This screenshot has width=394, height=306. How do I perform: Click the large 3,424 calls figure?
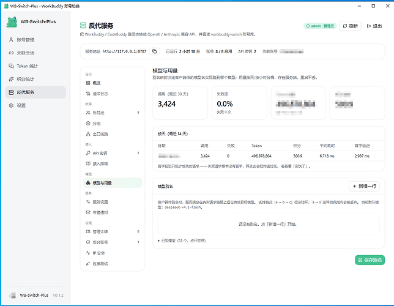point(167,104)
